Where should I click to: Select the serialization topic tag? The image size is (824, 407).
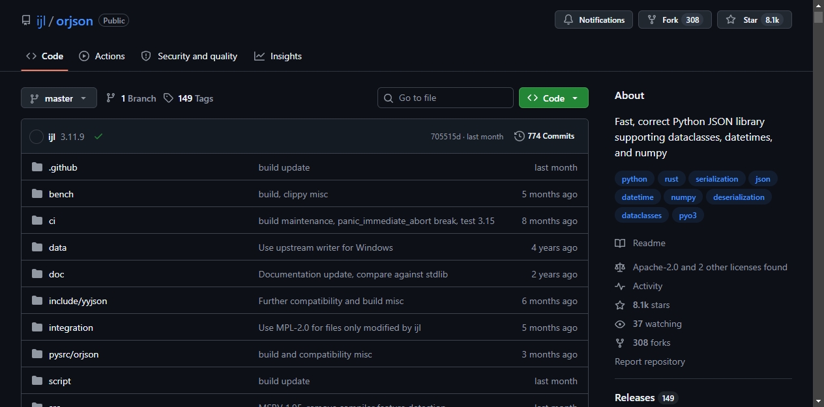(x=716, y=179)
